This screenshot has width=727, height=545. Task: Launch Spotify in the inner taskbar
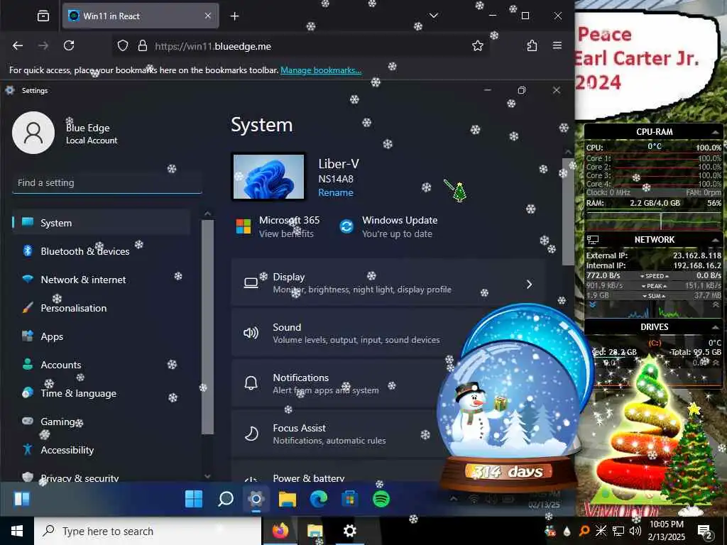click(x=381, y=499)
